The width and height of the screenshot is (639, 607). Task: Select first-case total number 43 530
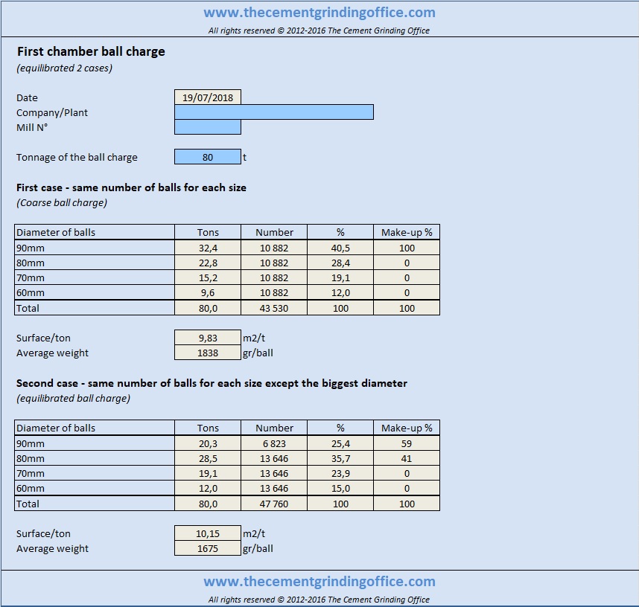click(x=274, y=308)
